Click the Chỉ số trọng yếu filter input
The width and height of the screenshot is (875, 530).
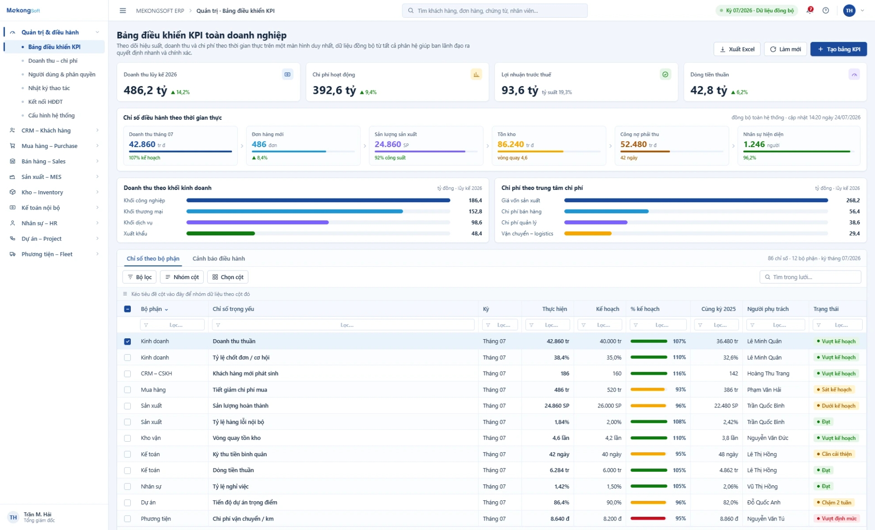[x=343, y=325]
